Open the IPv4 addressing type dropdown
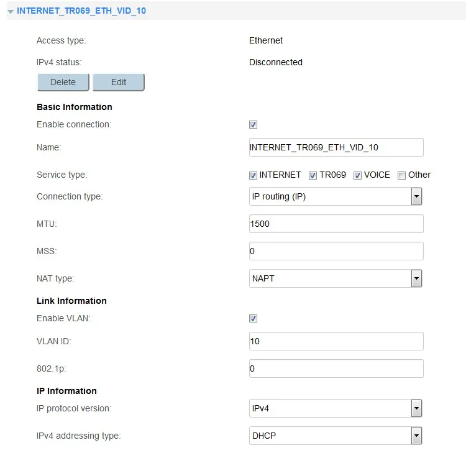 [x=336, y=436]
